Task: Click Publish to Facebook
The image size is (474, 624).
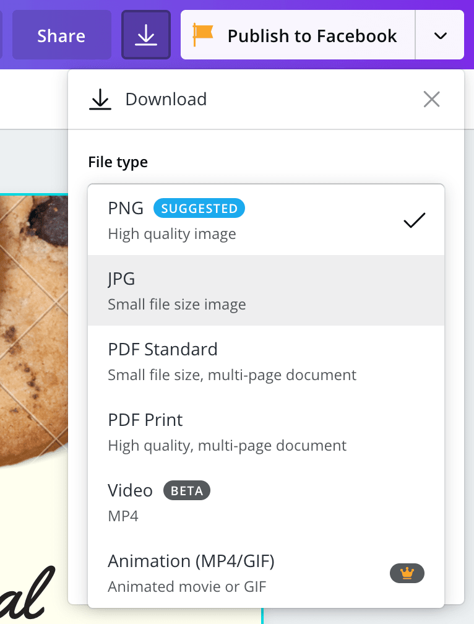Action: pos(311,35)
